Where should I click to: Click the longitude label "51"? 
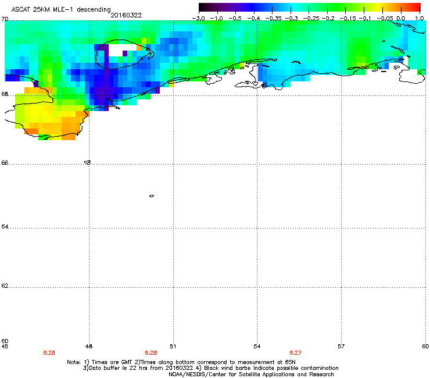173,347
